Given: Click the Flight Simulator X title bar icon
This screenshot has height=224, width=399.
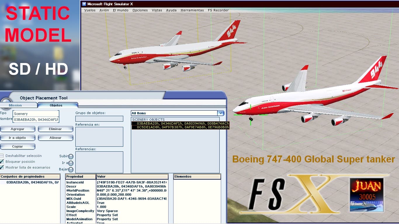Looking at the screenshot, I should (84, 4).
